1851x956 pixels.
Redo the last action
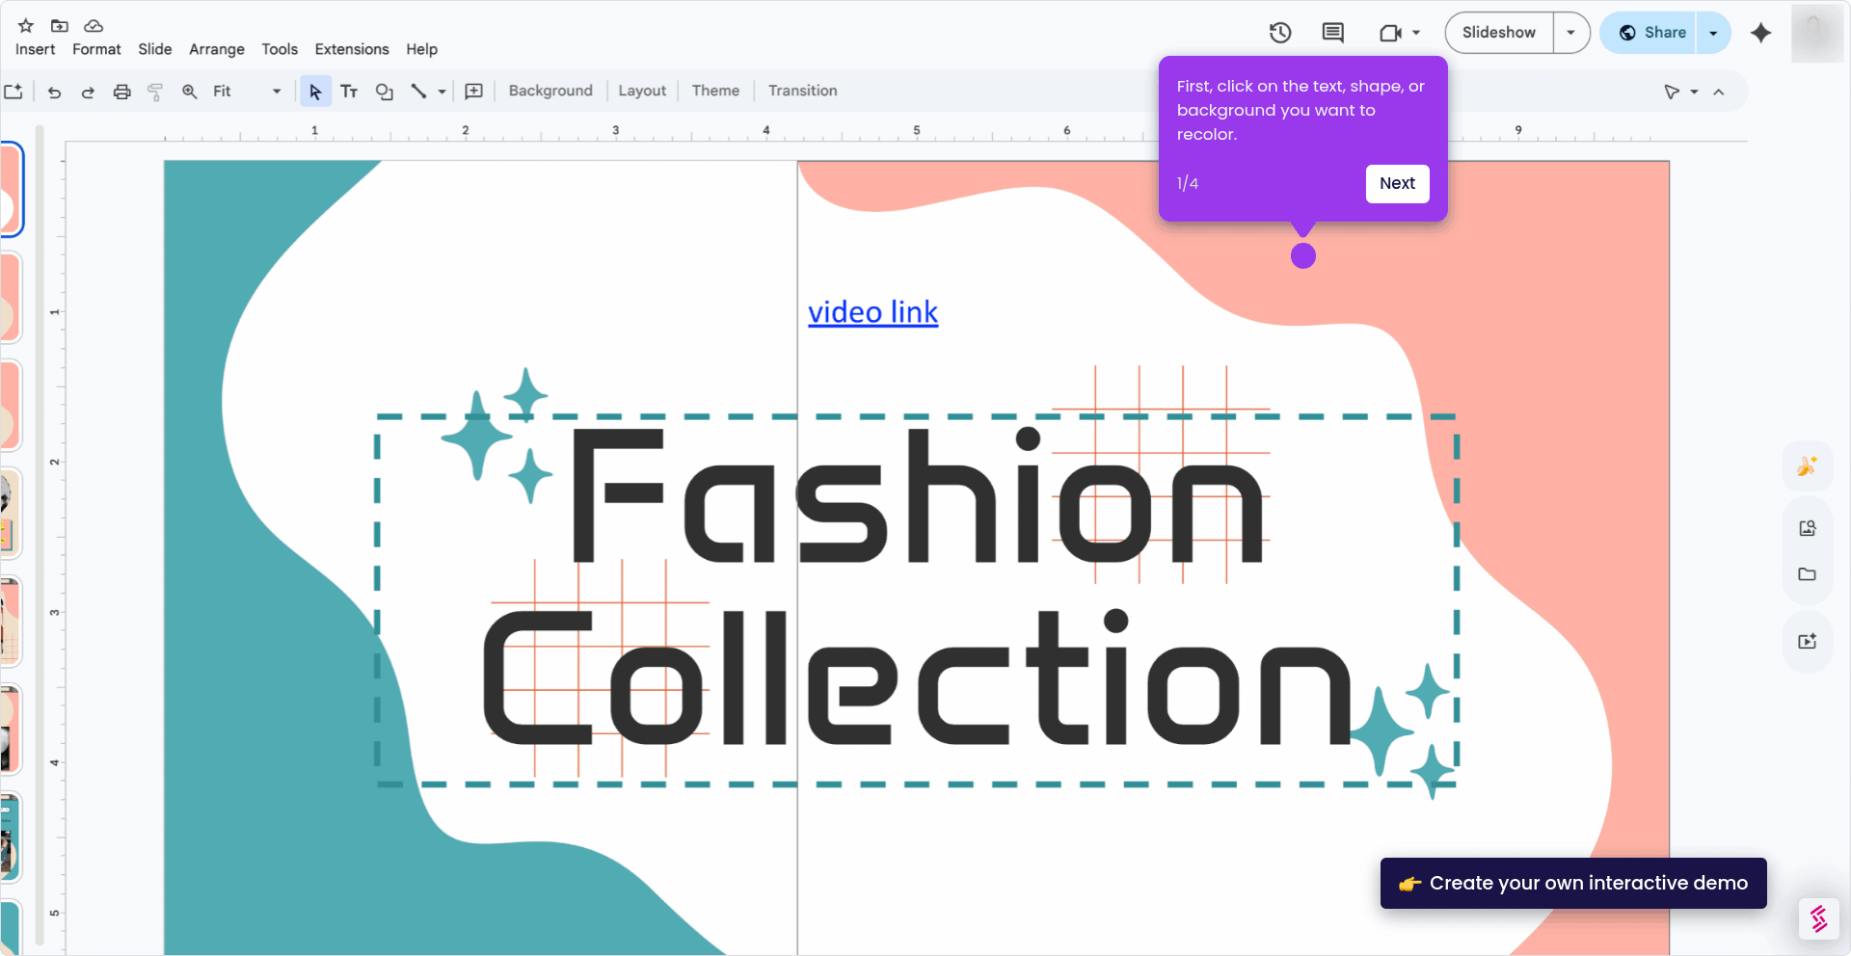tap(88, 92)
